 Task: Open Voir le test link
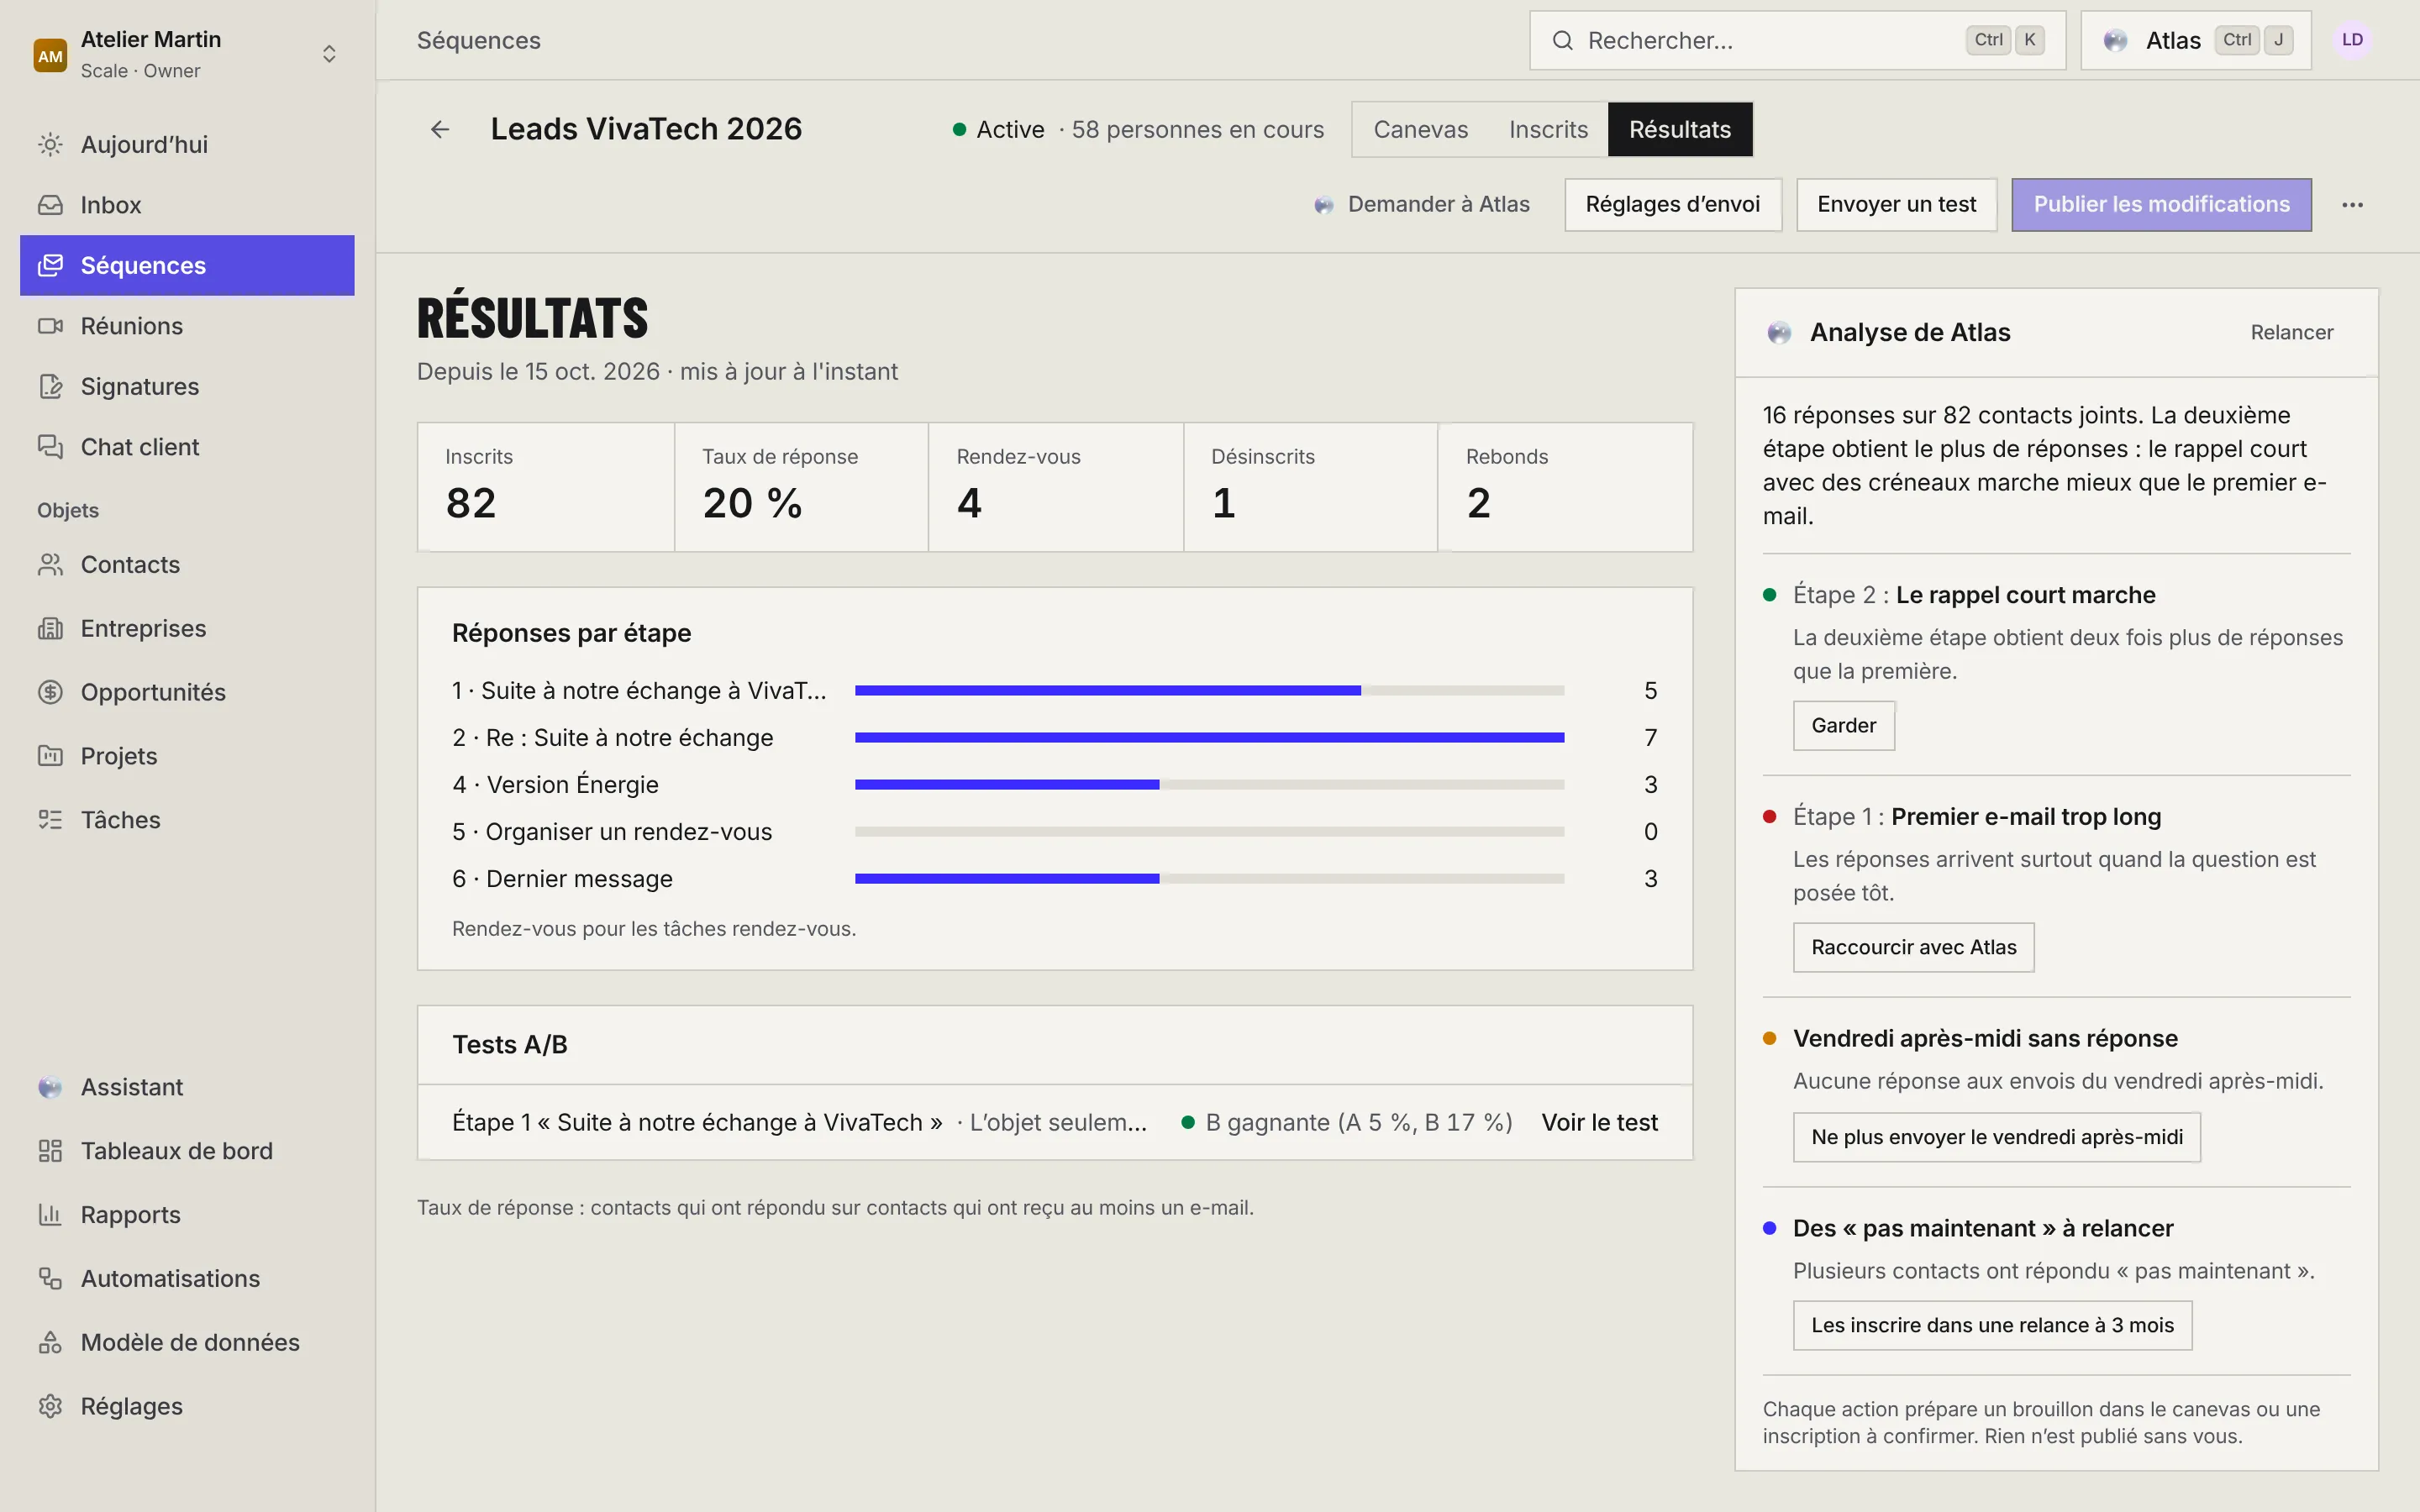(x=1599, y=1122)
